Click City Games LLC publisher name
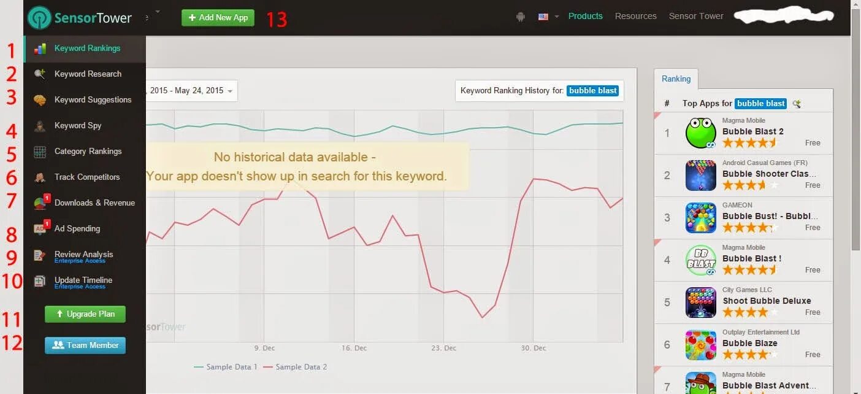This screenshot has width=861, height=394. click(x=747, y=290)
